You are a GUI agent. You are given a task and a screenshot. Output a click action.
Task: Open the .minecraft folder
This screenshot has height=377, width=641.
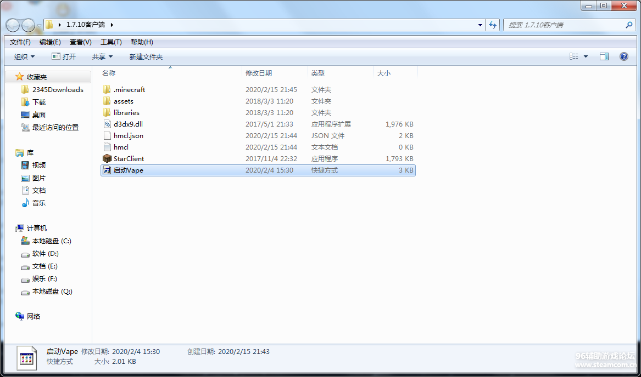point(129,89)
